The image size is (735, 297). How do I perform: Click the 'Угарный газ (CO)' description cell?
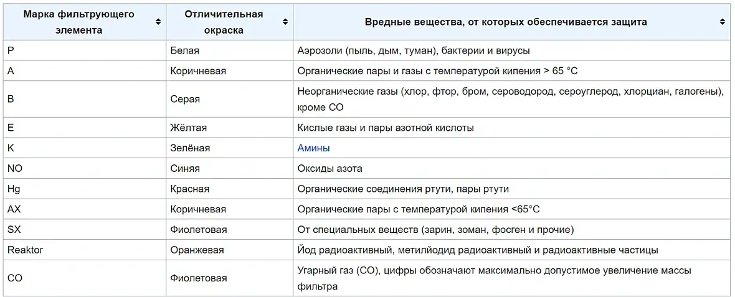[494, 278]
